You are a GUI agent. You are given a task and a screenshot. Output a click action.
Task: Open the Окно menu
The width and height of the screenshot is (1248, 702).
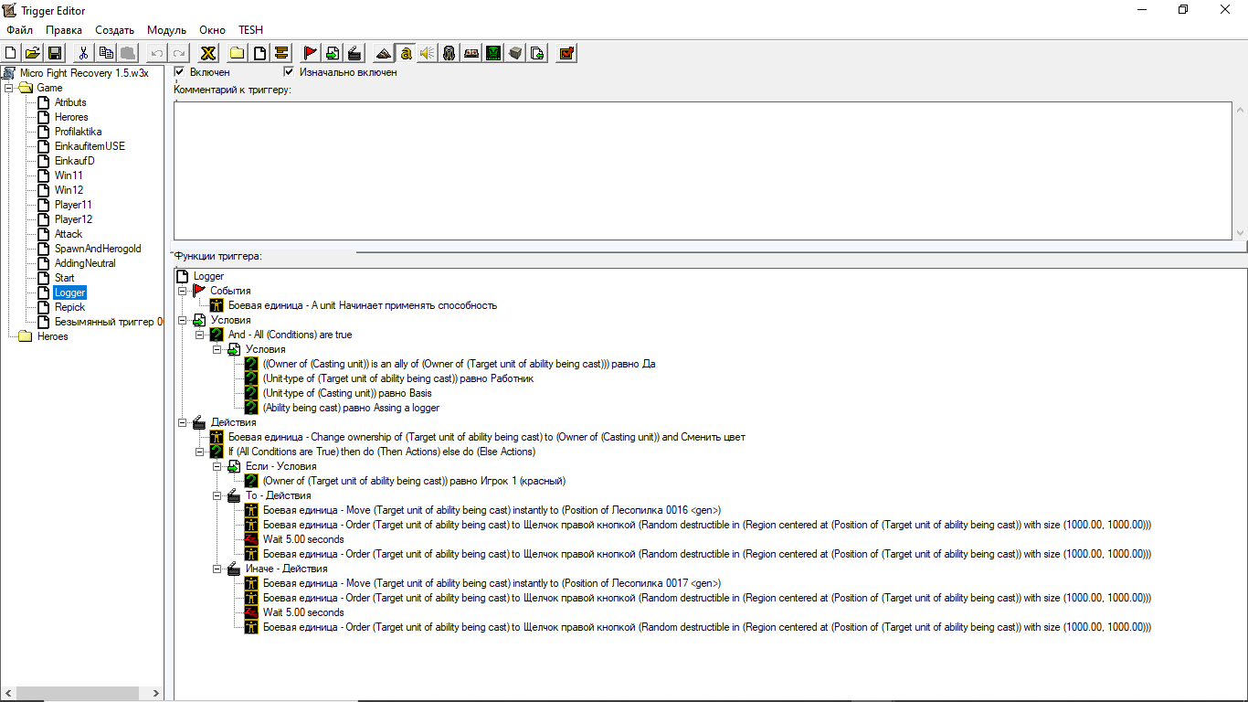click(x=212, y=30)
